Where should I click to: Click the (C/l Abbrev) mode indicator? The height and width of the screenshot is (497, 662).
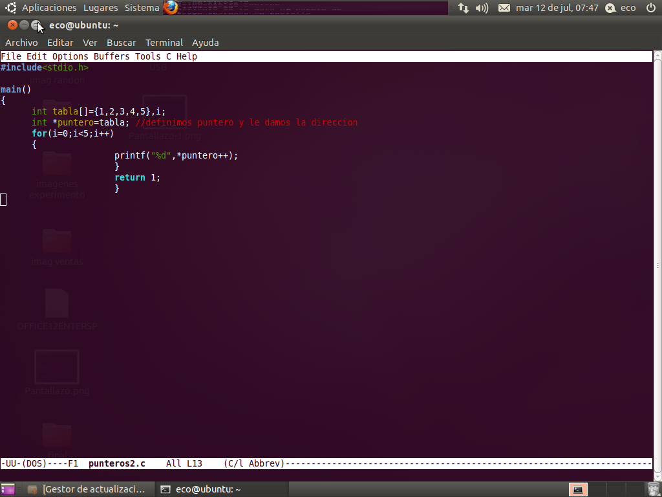[254, 463]
